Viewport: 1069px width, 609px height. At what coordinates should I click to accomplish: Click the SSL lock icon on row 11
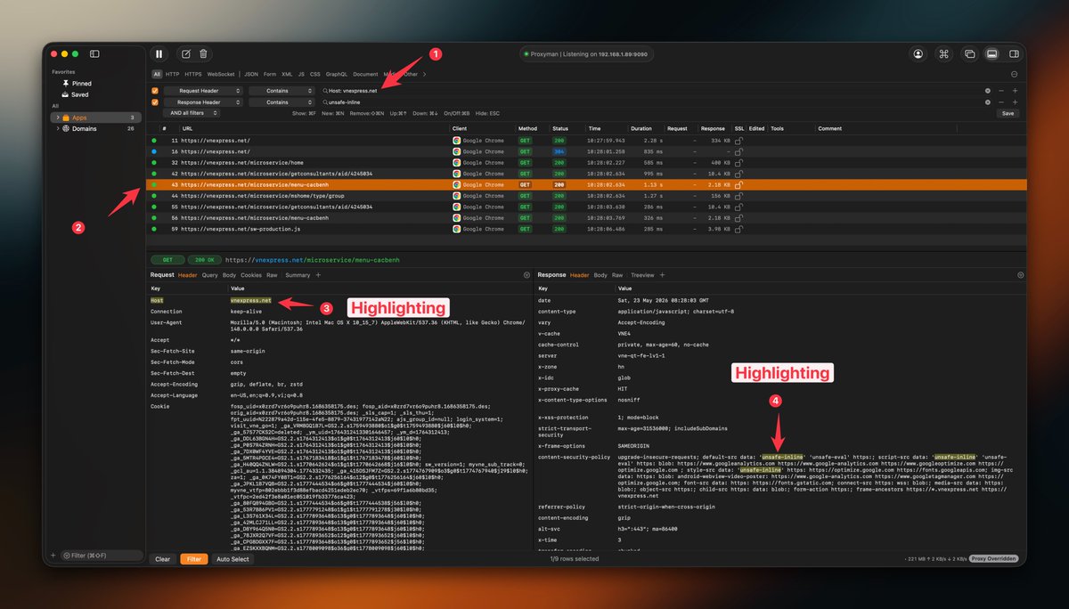[739, 141]
